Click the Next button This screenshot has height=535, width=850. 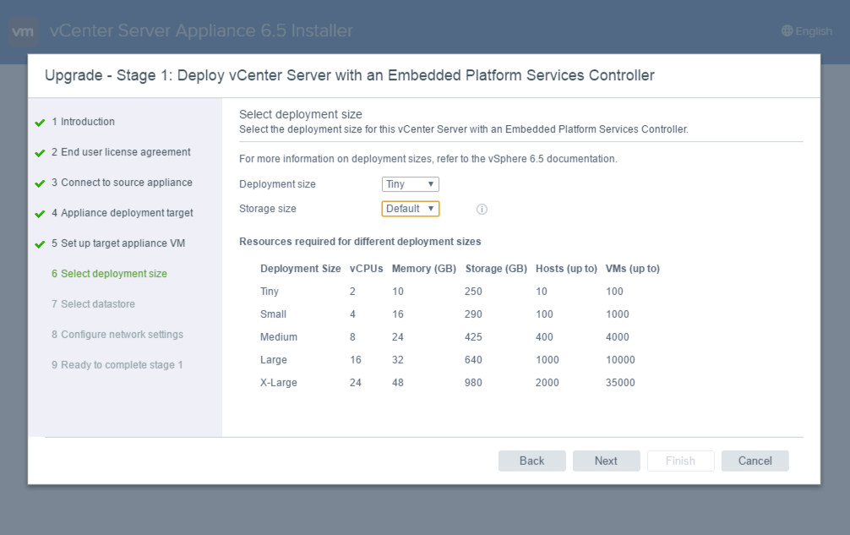(x=606, y=461)
